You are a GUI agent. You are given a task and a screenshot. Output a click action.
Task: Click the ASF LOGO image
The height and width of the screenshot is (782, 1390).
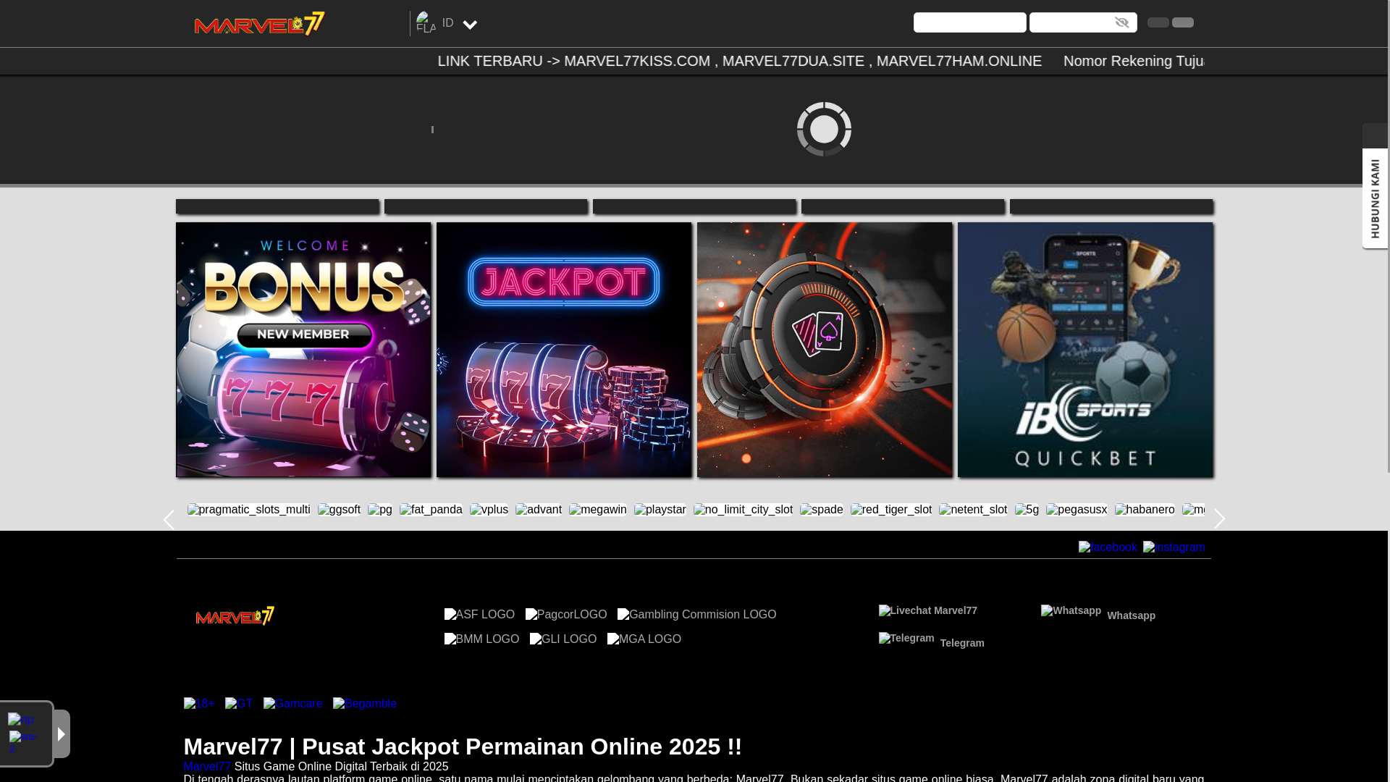(x=479, y=614)
